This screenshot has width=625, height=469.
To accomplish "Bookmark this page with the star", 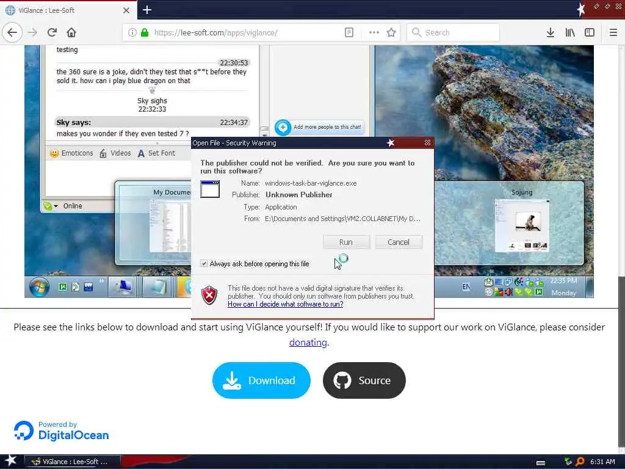I will click(391, 32).
